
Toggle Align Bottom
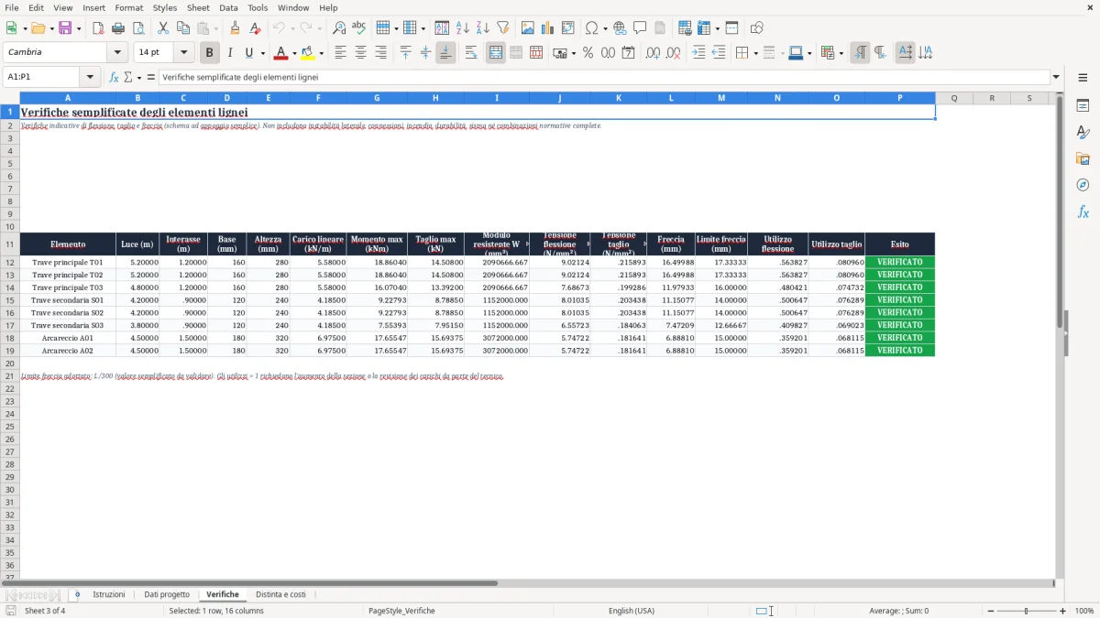pos(445,53)
